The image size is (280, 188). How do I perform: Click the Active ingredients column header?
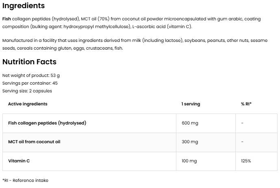pyautogui.click(x=28, y=104)
